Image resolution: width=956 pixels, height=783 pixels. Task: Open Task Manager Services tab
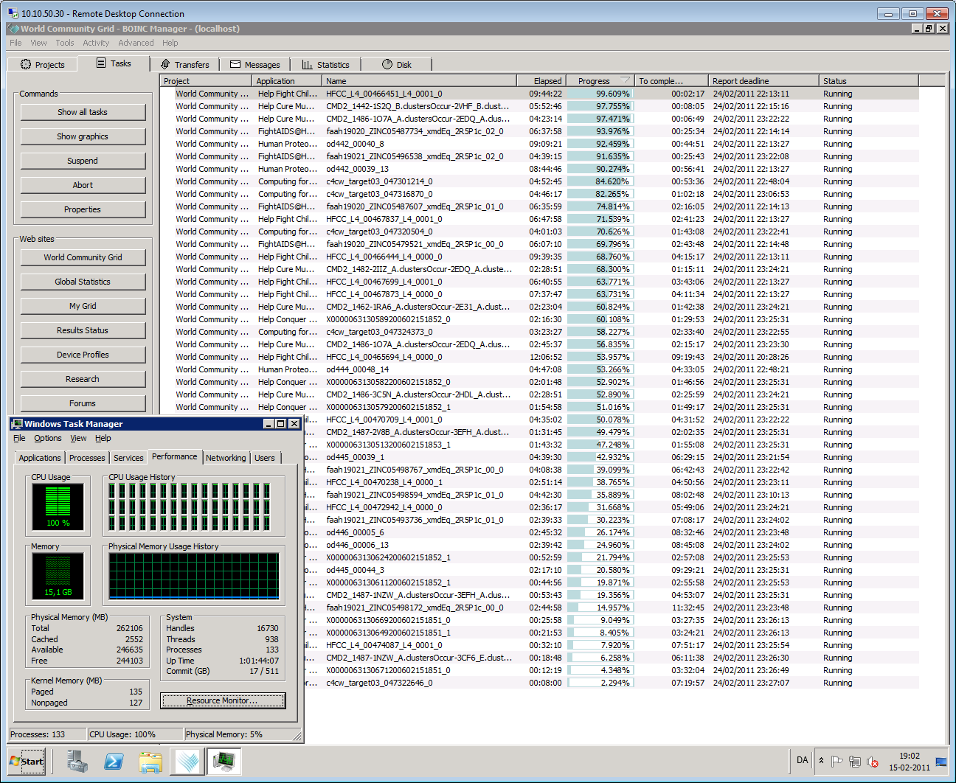(x=128, y=458)
